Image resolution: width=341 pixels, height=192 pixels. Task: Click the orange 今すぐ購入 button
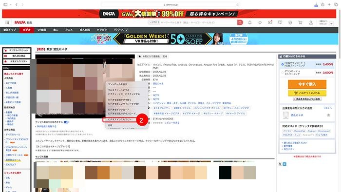307,84
